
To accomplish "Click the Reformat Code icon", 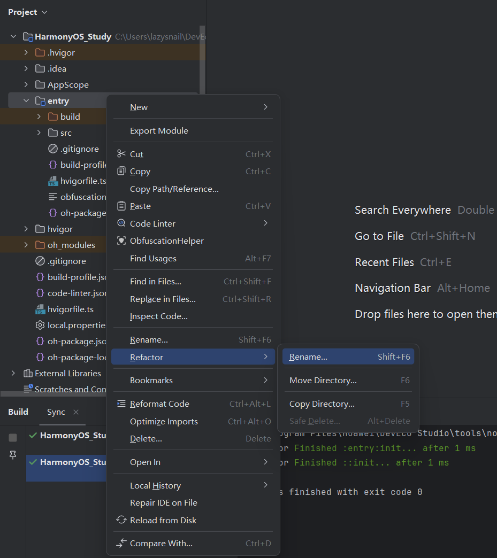I will [121, 404].
